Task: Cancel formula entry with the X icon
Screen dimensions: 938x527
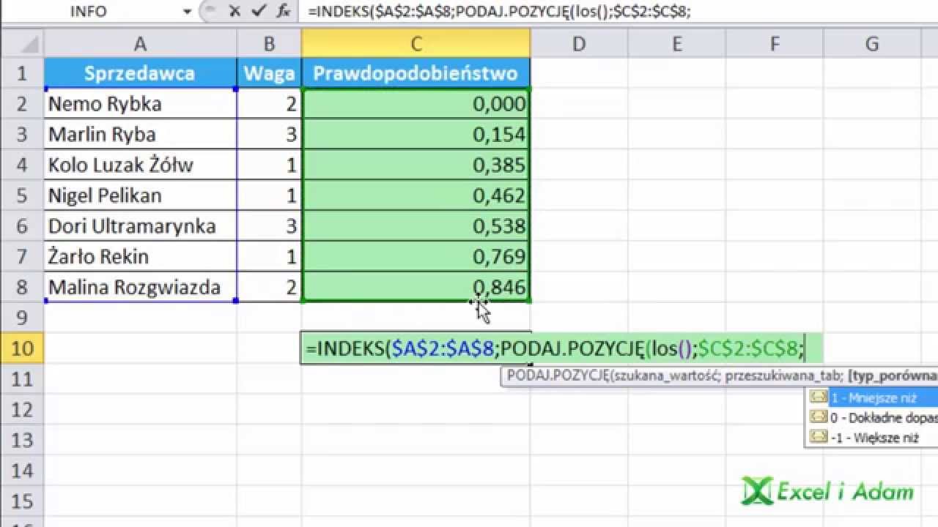Action: pos(234,11)
